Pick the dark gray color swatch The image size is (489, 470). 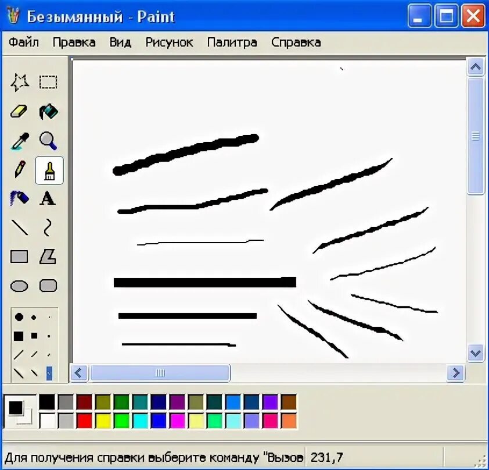coord(66,402)
